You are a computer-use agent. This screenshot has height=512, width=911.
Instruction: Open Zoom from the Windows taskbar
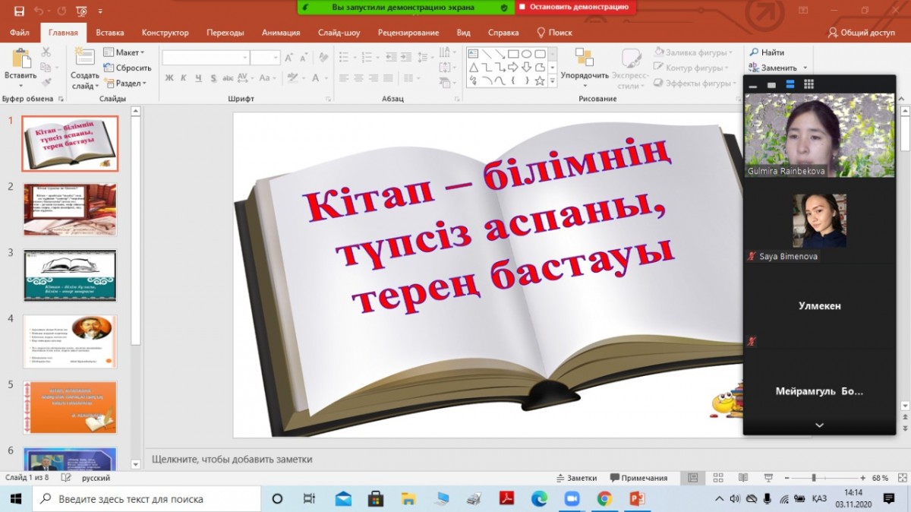coord(572,499)
